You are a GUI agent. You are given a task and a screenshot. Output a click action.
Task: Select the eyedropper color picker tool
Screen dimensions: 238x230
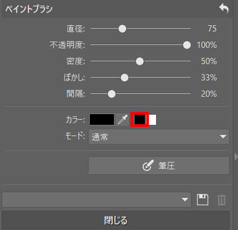pos(122,119)
